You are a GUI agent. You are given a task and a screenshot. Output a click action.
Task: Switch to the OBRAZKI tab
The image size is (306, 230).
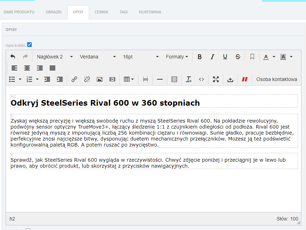[x=54, y=12]
